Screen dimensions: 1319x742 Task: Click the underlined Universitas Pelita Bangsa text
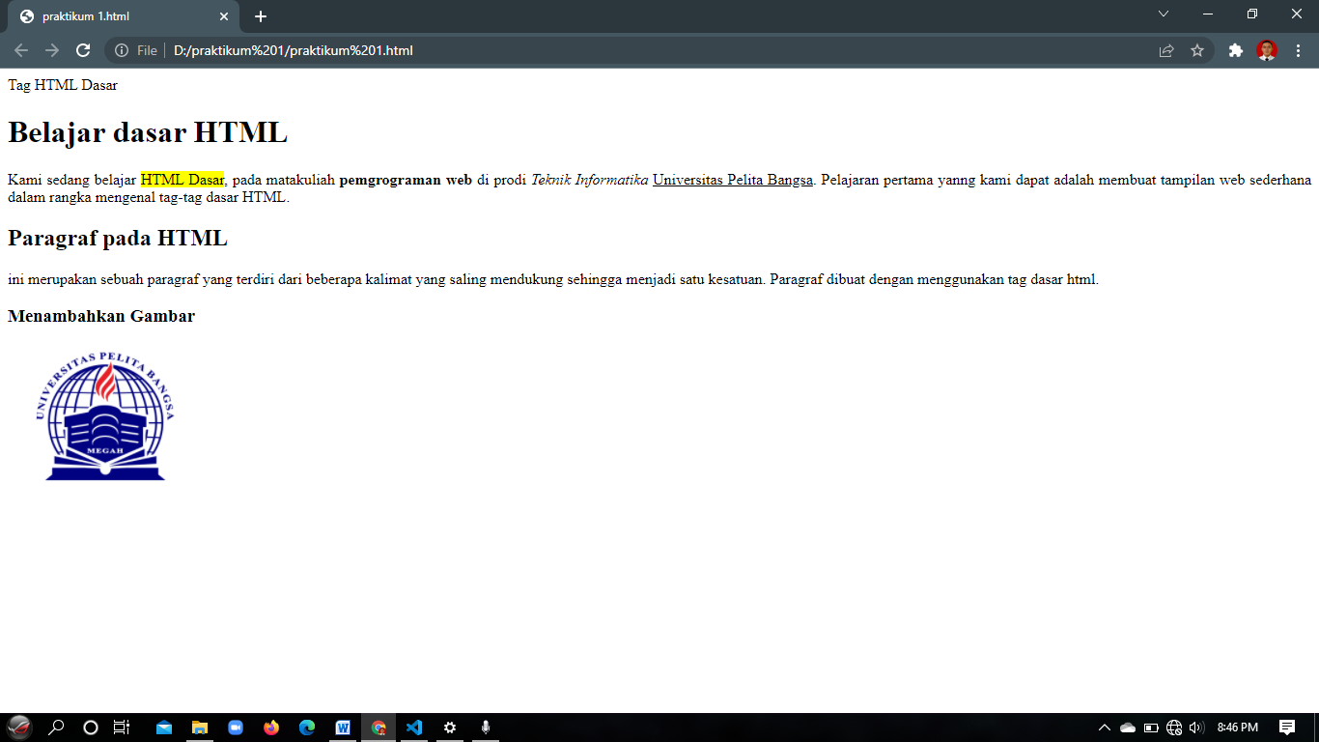coord(733,180)
